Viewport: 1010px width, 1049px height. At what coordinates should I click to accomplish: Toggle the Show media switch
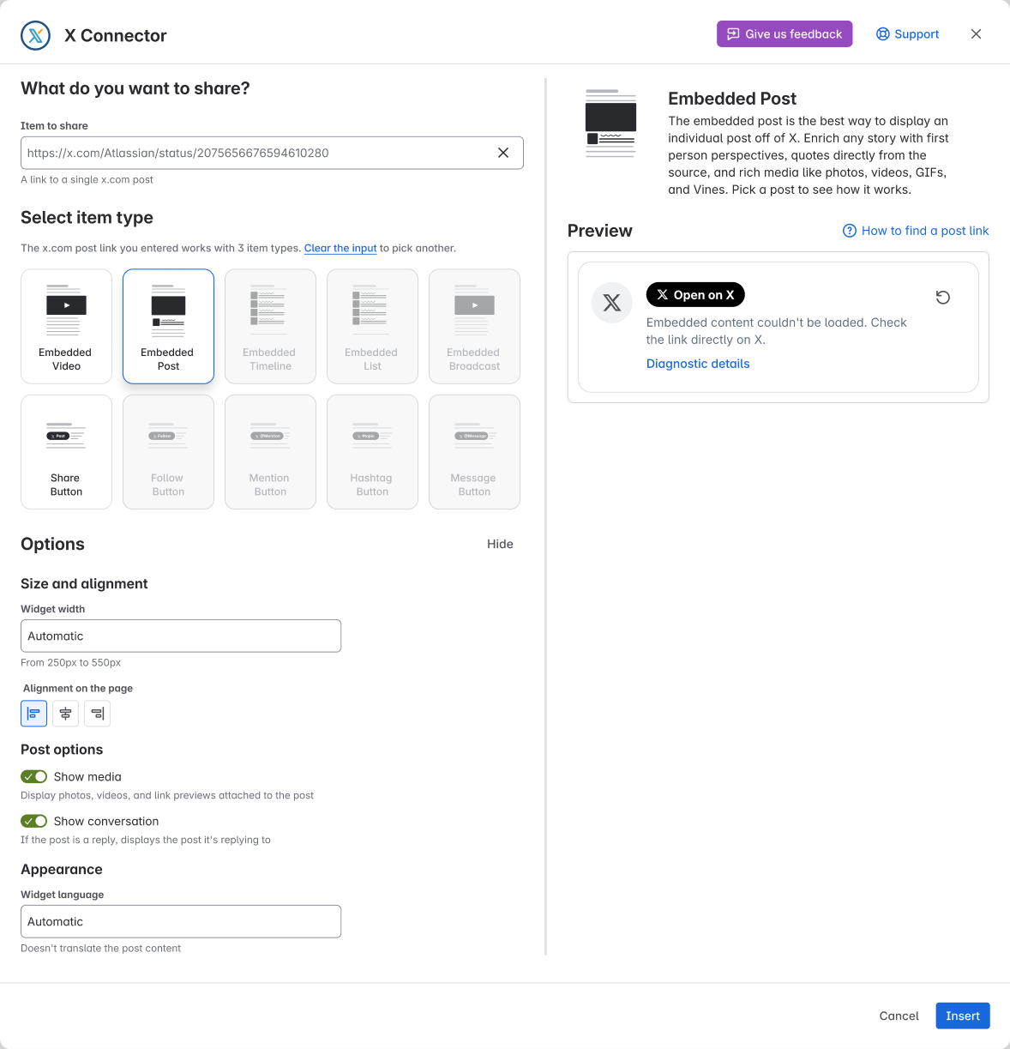tap(34, 776)
